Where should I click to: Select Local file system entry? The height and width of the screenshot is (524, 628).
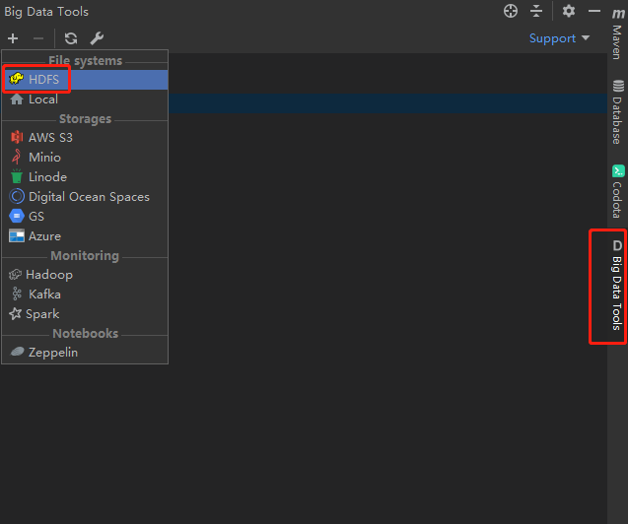pos(85,99)
